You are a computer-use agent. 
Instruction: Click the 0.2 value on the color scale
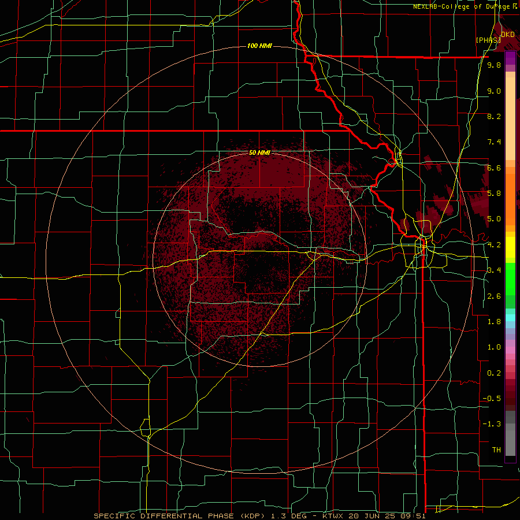(x=494, y=373)
